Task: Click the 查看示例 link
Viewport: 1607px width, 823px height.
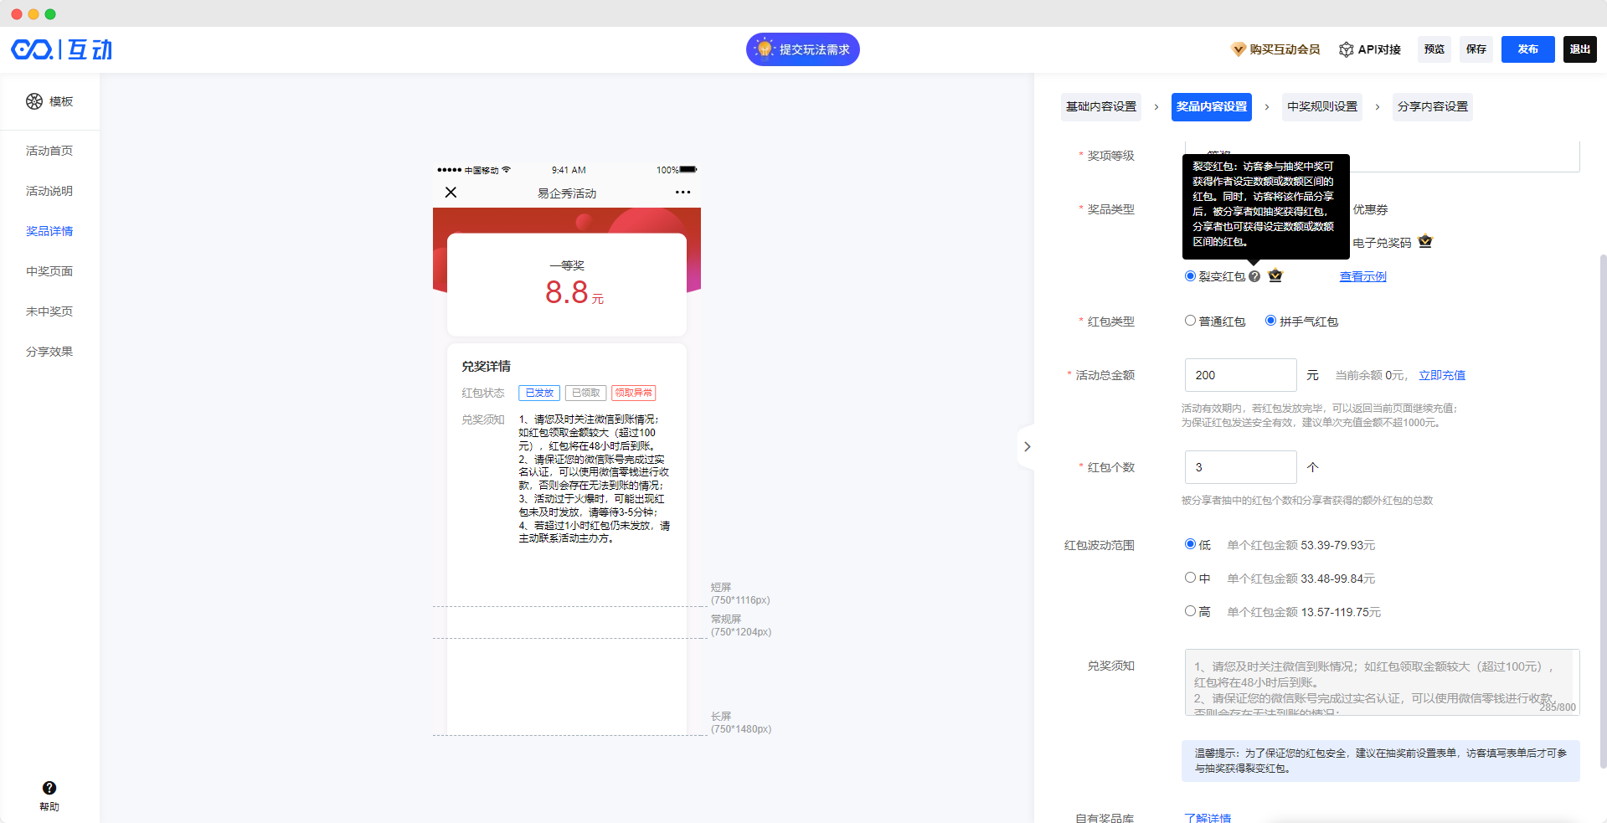Action: pyautogui.click(x=1362, y=276)
